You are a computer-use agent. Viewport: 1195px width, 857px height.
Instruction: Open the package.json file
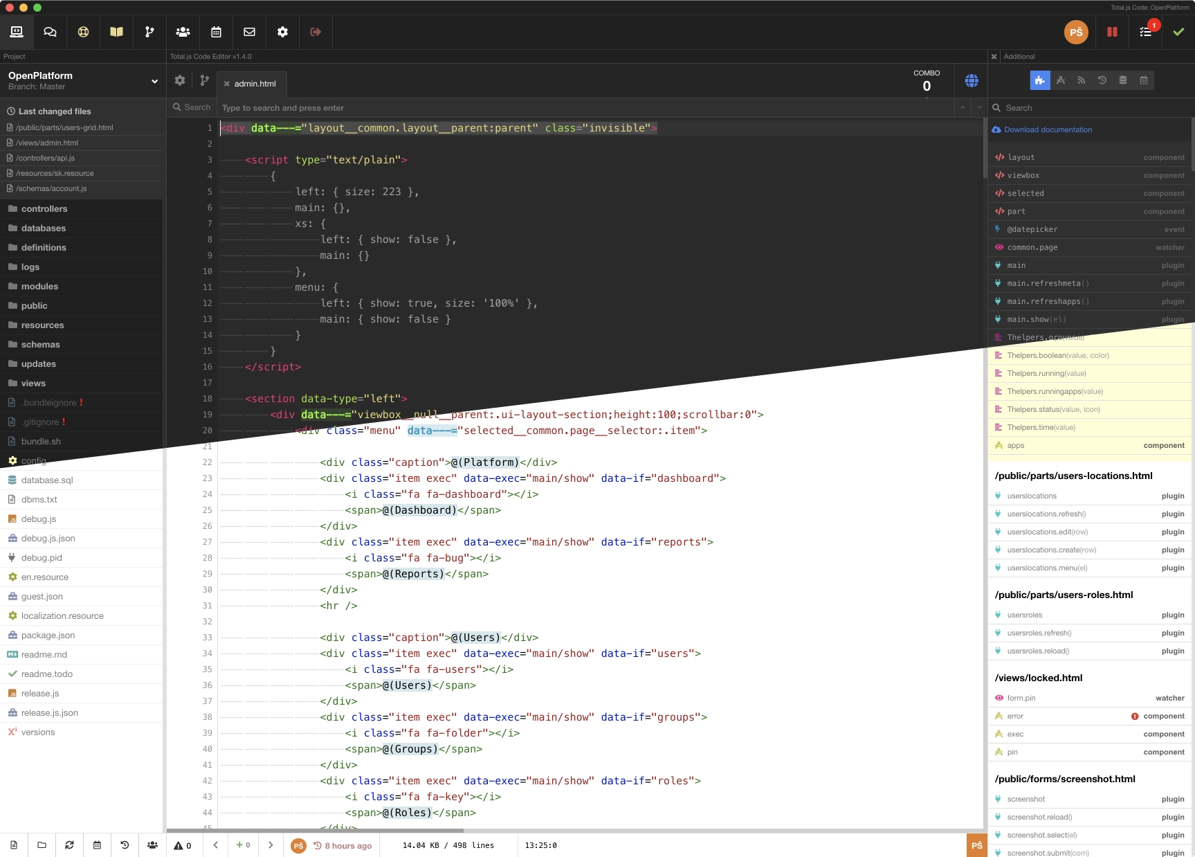pyautogui.click(x=82, y=635)
